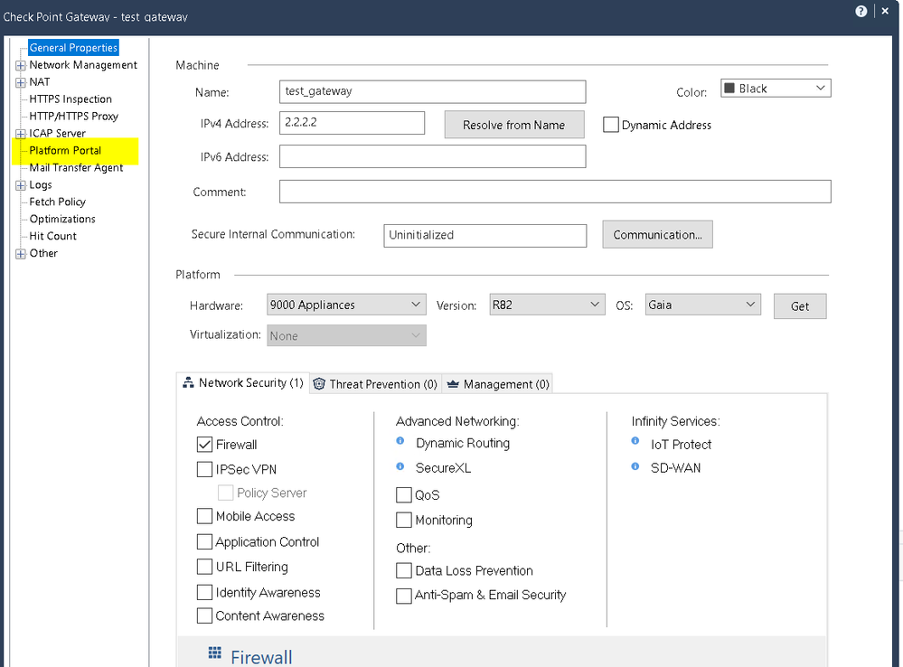Screen dimensions: 903x667
Task: Check Anti-Spam & Email Security
Action: point(404,596)
